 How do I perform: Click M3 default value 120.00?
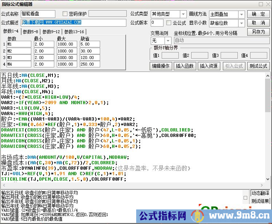pos(90,58)
